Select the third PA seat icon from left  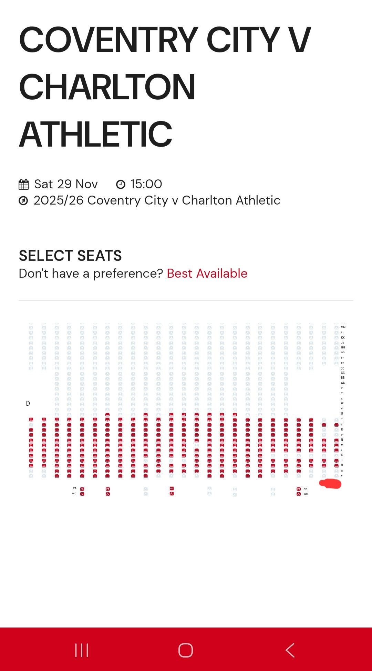click(172, 489)
